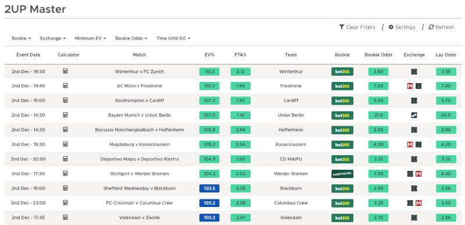The width and height of the screenshot is (465, 225).
Task: Open calculator for FC Cincinnati v Columbus Crew
Action: (x=66, y=203)
